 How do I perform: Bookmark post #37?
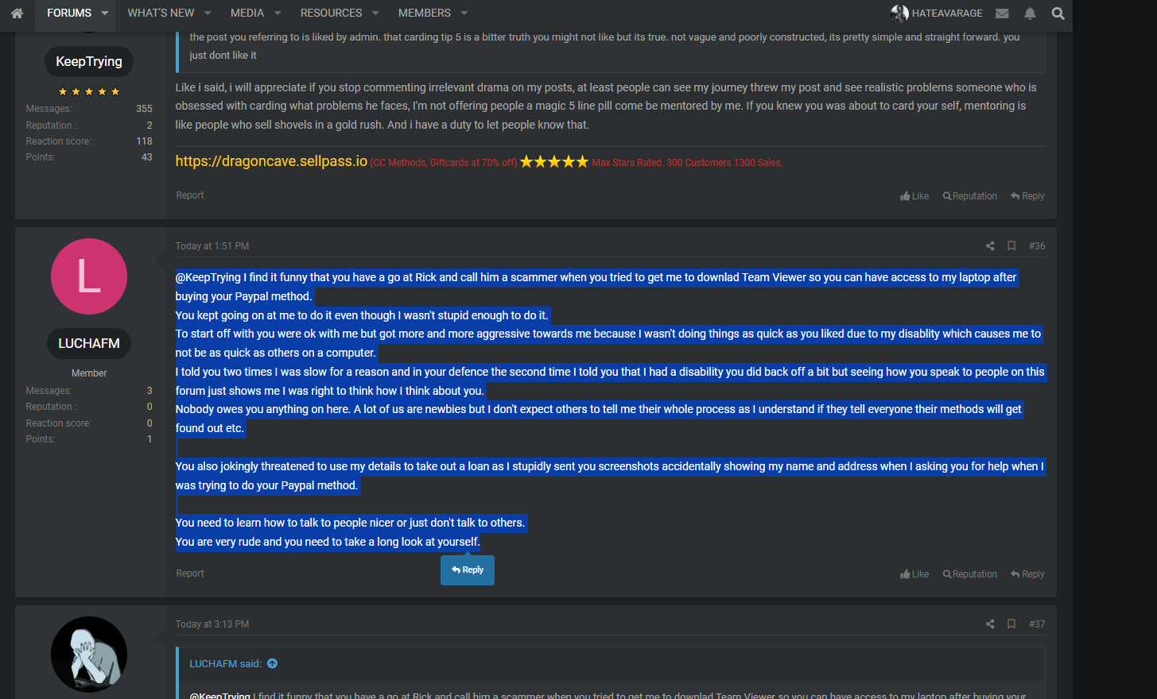[1011, 624]
